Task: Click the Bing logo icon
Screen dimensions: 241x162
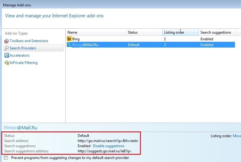Action: coord(69,39)
